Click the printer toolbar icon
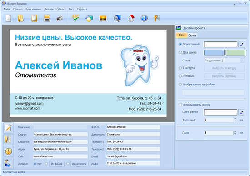This screenshot has width=250, height=176. click(60, 18)
